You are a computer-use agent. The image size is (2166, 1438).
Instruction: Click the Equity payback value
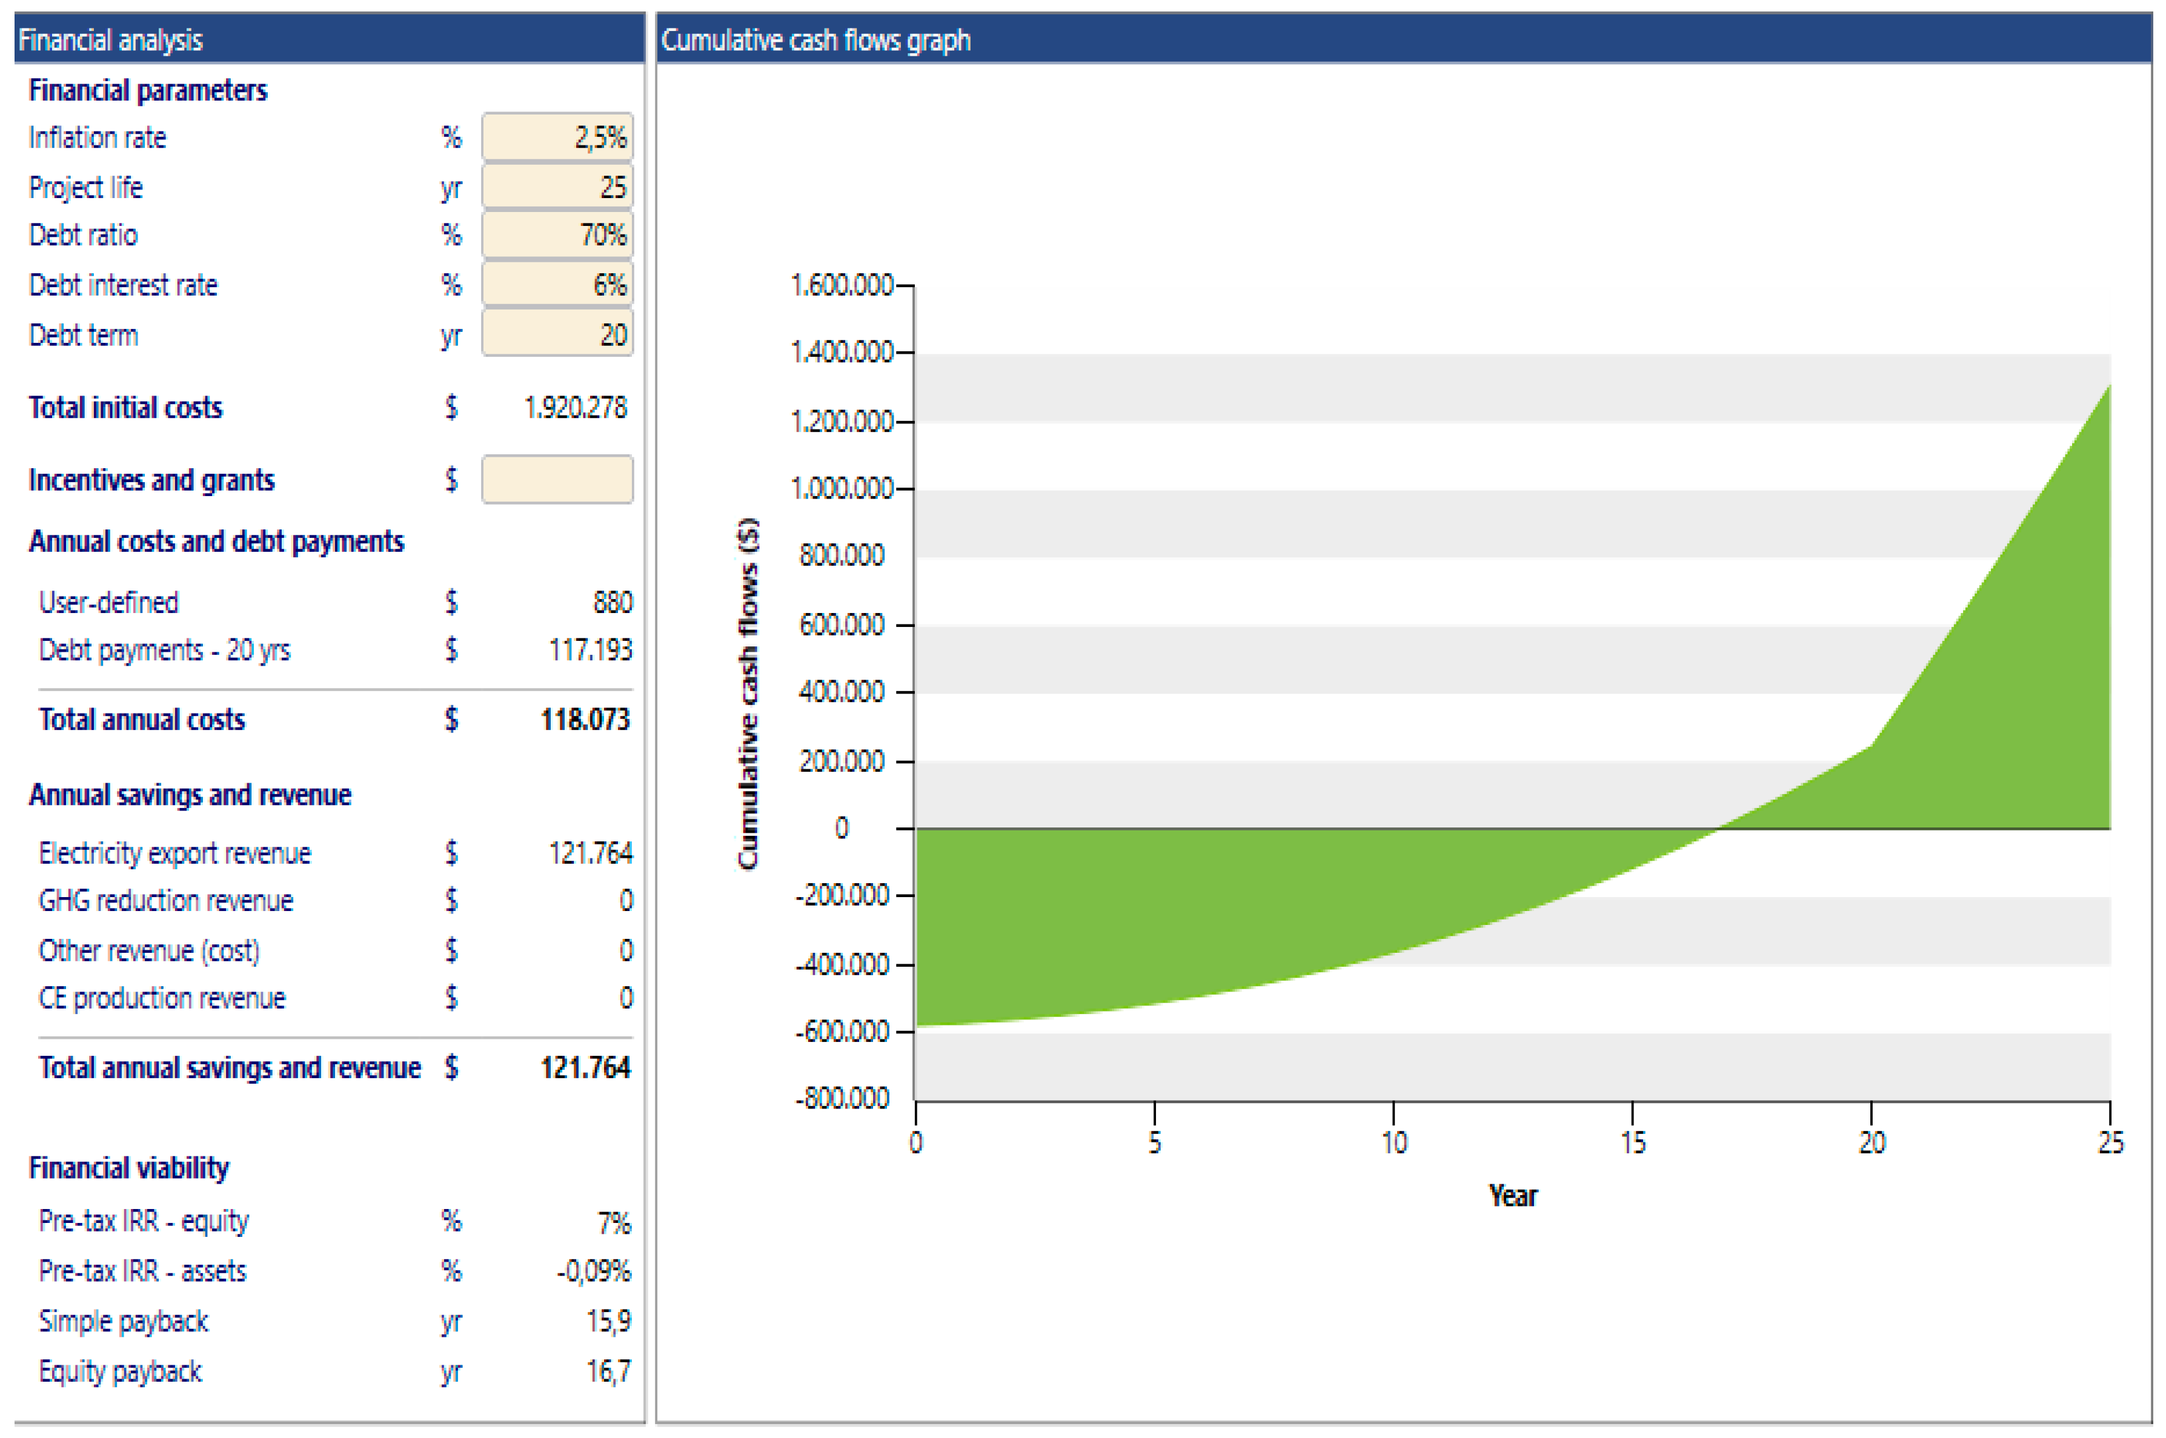click(608, 1372)
